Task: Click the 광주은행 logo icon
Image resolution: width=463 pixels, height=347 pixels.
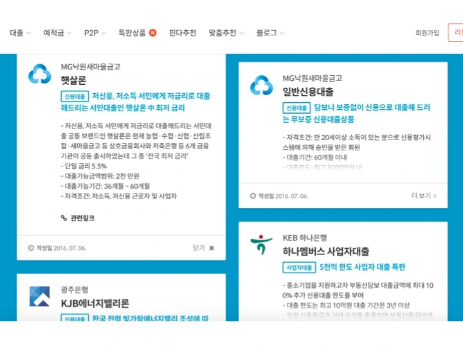Action: click(40, 296)
